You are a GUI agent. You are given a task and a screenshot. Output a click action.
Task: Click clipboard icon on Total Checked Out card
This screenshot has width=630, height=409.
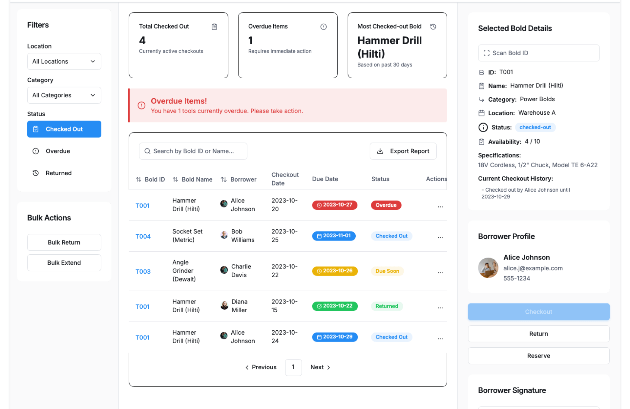(214, 27)
